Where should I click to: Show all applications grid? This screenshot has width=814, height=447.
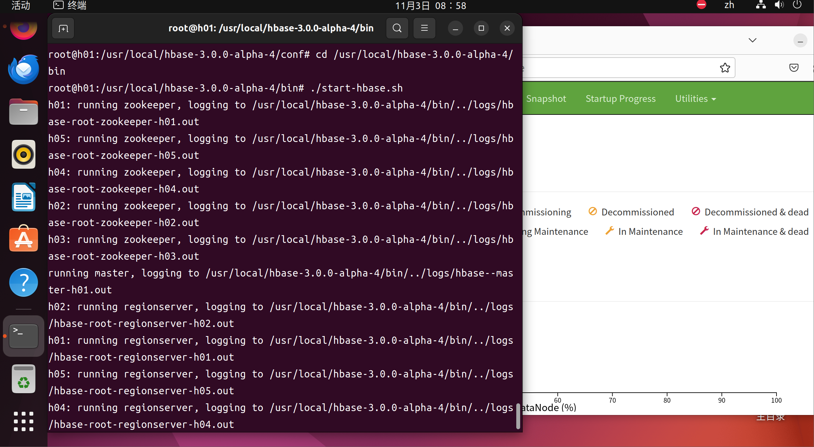point(24,421)
